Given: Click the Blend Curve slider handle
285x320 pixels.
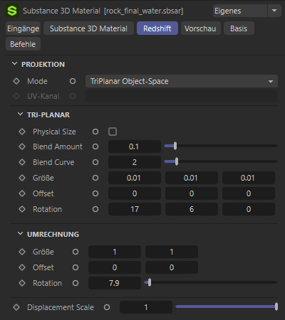Looking at the screenshot, I should tap(177, 161).
